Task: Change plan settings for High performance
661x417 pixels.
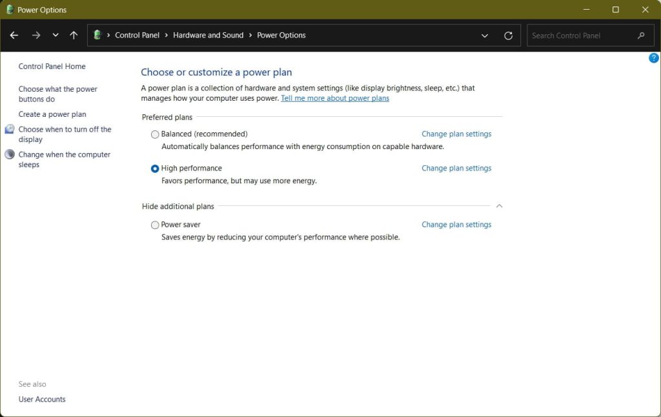Action: pos(456,168)
